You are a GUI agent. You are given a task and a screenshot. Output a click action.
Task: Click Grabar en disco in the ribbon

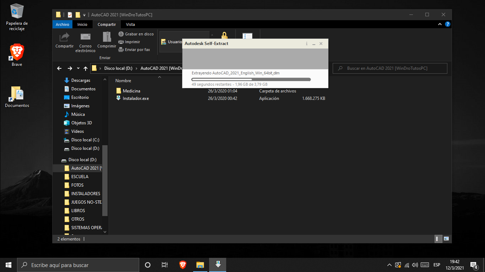pos(136,34)
